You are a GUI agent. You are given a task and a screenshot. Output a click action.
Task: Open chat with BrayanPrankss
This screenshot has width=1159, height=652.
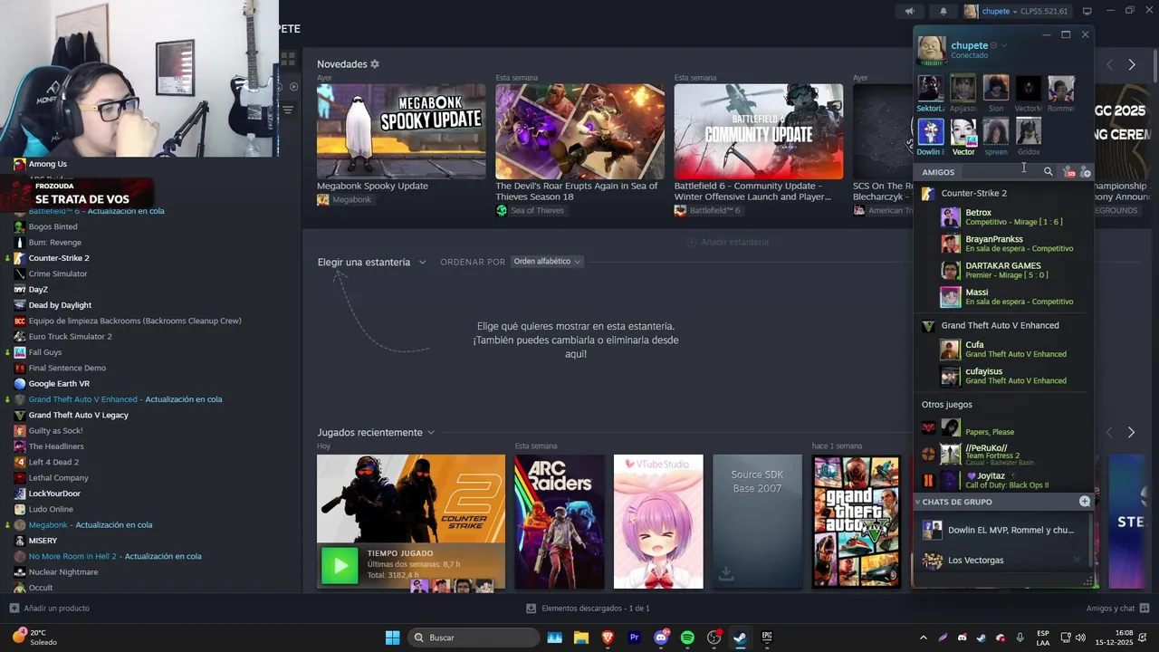(x=1001, y=244)
